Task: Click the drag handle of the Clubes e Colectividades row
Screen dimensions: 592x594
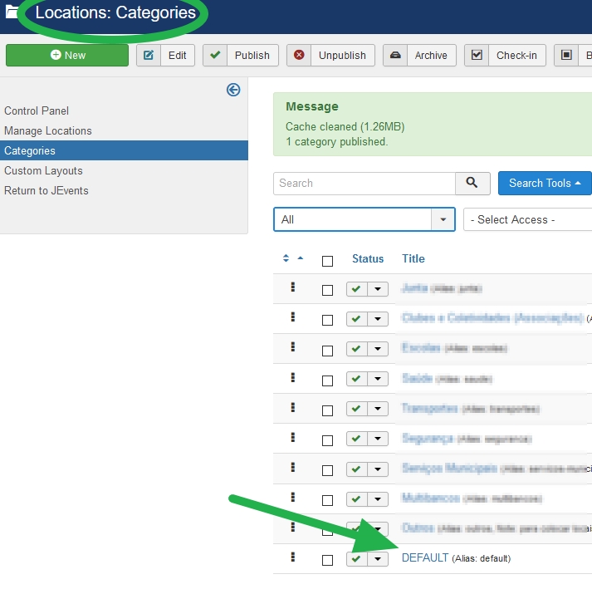Action: [x=292, y=317]
